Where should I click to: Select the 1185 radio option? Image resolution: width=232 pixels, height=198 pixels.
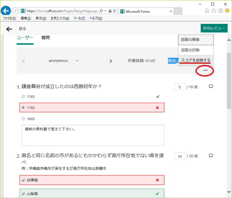(x=23, y=97)
